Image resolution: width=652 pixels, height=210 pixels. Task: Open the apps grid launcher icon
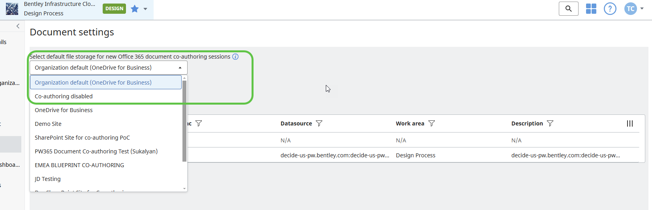(x=591, y=9)
